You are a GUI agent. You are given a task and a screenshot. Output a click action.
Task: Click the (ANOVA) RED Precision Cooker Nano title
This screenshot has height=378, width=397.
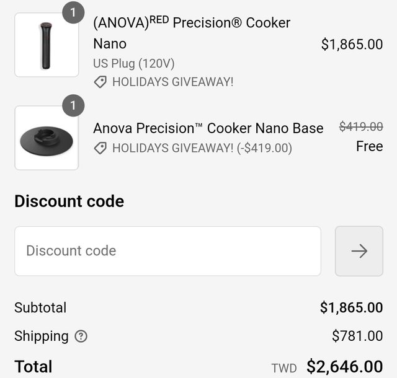(x=192, y=33)
